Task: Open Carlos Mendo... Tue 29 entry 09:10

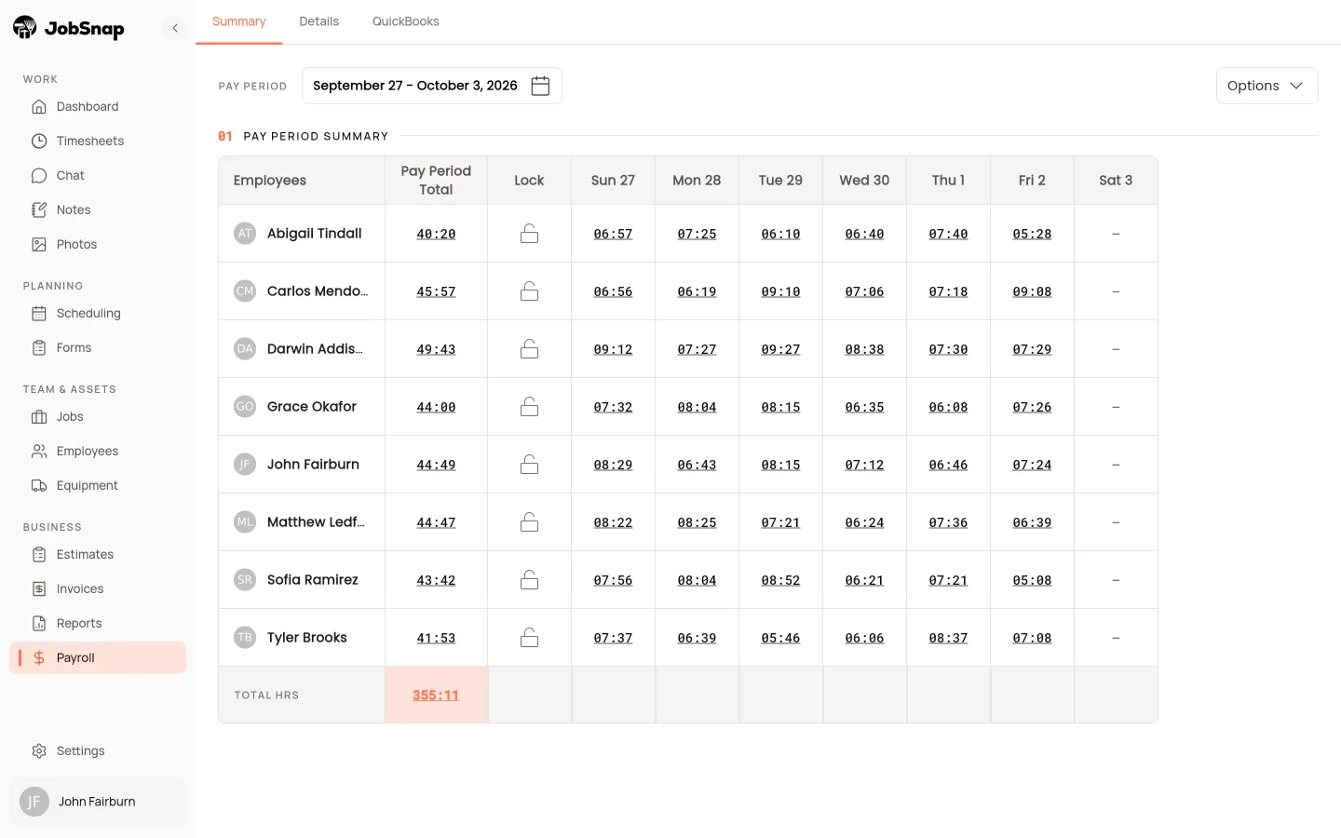Action: click(780, 291)
